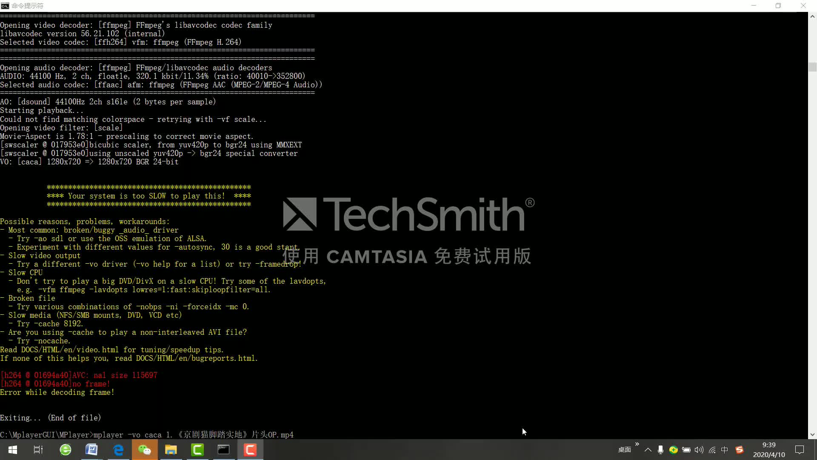Image resolution: width=817 pixels, height=460 pixels.
Task: Open the Windows Start menu
Action: pos(12,450)
